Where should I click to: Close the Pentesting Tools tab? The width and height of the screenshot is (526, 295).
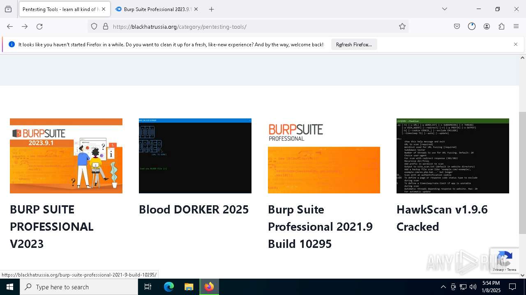103,9
